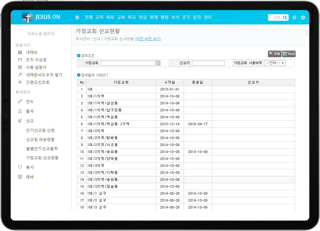
Task: Open 간편교인조회 eye icon shortcut
Action: pos(20,82)
